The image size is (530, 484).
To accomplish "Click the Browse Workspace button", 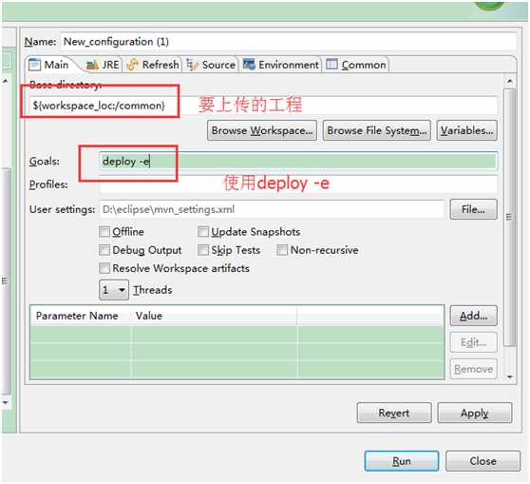I will [x=262, y=130].
